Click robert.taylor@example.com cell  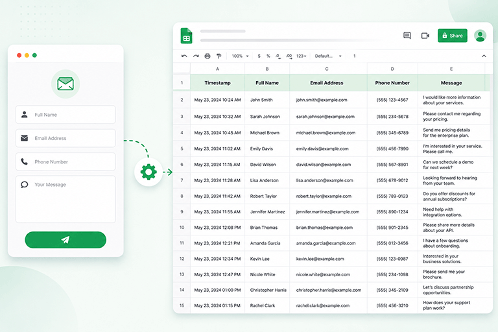328,196
